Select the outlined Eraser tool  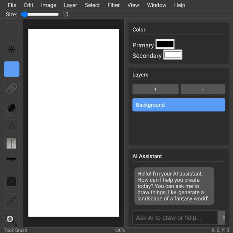coord(12,89)
